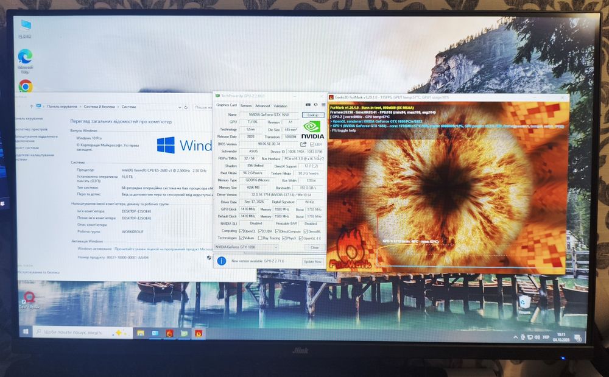Open the notification center icon
The height and width of the screenshot is (377, 609).
click(x=577, y=338)
